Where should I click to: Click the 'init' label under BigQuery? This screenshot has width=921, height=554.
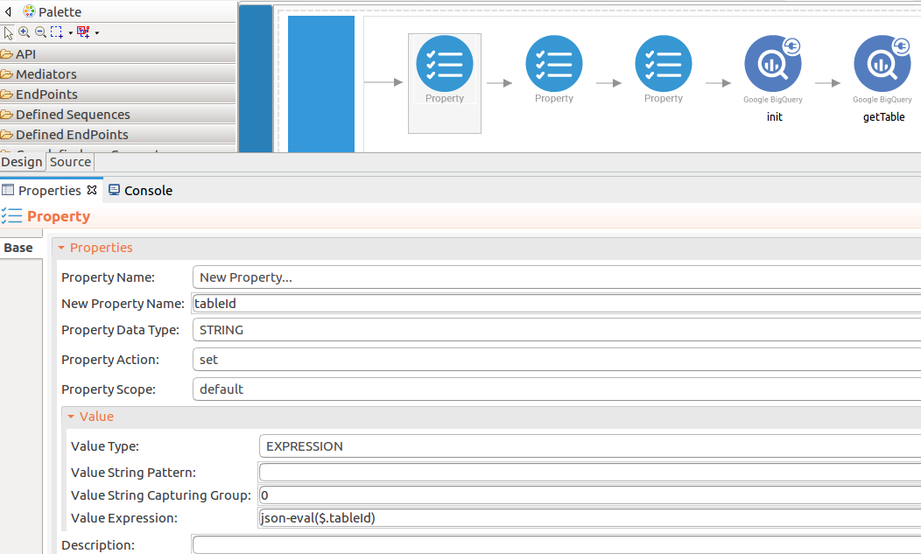click(774, 117)
